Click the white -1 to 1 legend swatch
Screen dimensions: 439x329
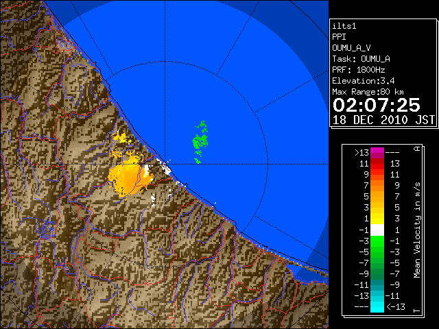(x=377, y=230)
